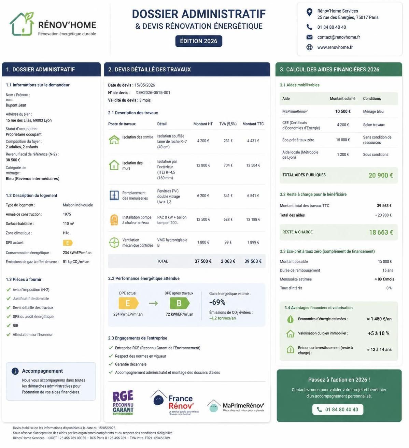
Task: Open the www.renovhome.fr website link
Action: [x=335, y=47]
